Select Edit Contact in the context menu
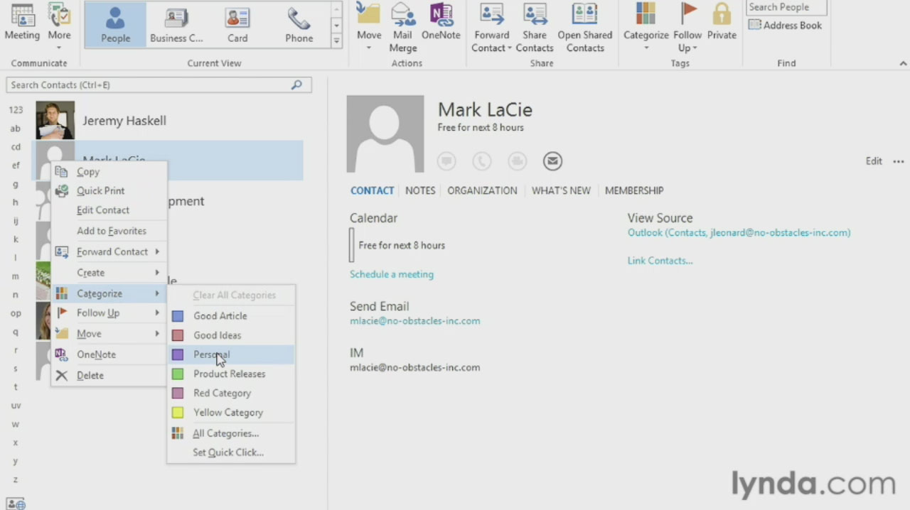The image size is (910, 510). click(109, 210)
